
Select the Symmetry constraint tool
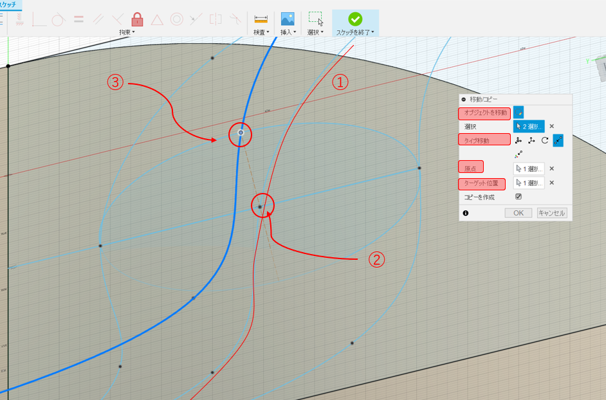click(x=216, y=19)
